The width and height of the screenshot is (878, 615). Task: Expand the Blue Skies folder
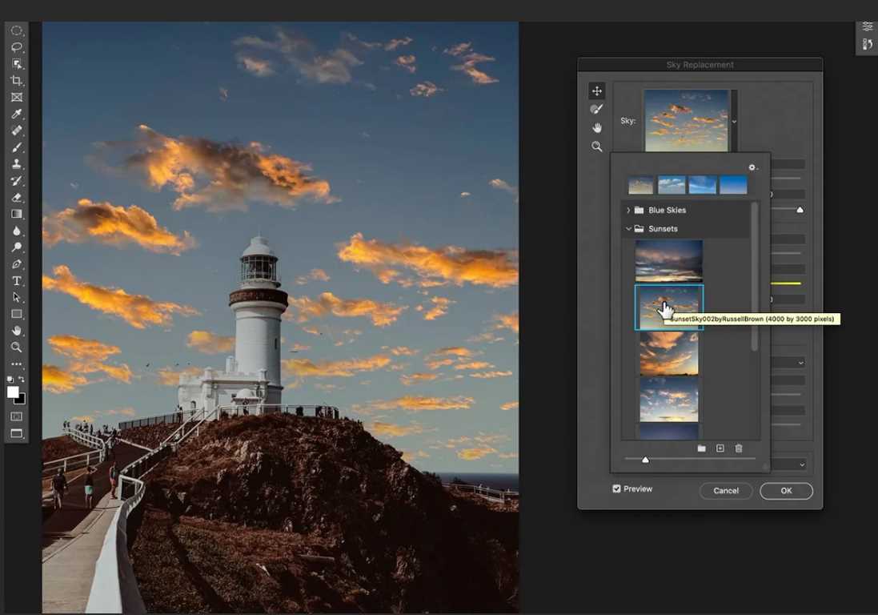tap(628, 210)
